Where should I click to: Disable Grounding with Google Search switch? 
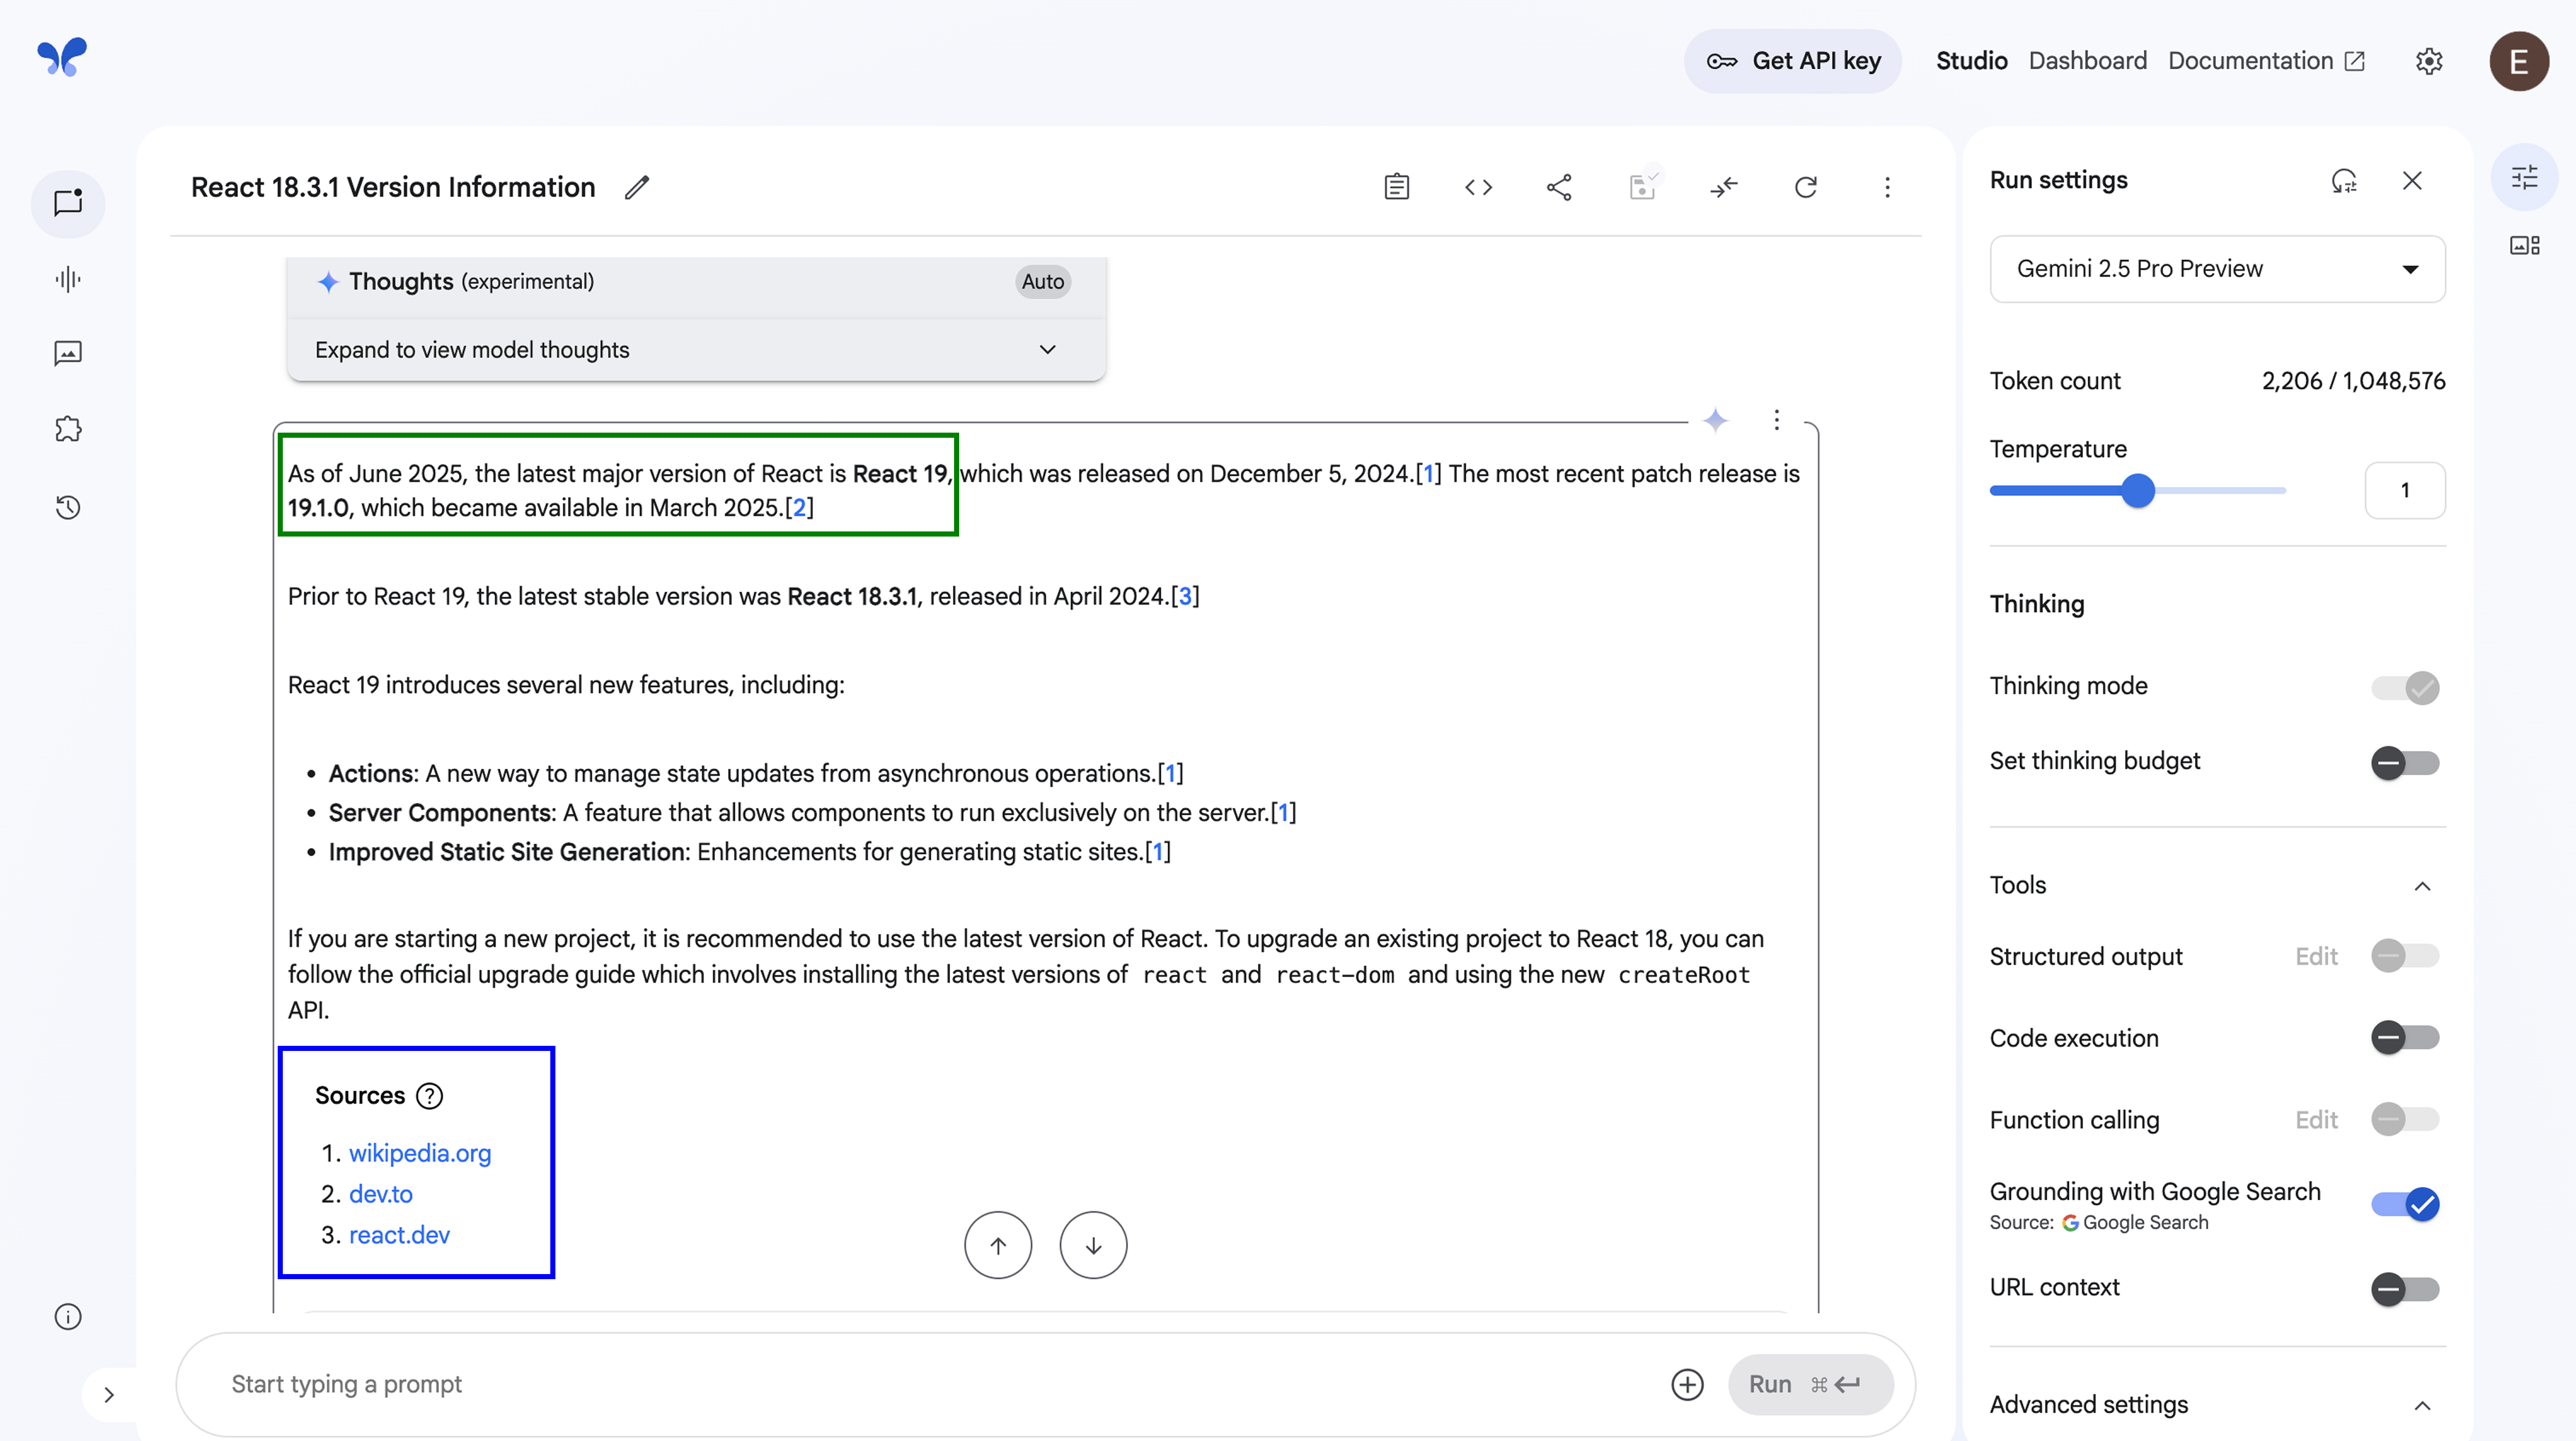2405,1204
